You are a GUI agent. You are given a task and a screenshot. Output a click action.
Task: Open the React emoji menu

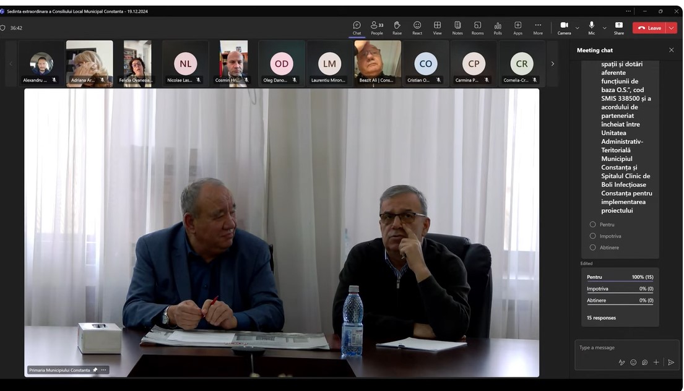click(x=417, y=27)
